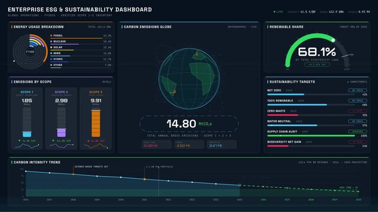
Task: Click the 100% RENEWABLE on-track badge
Action: tap(357, 101)
